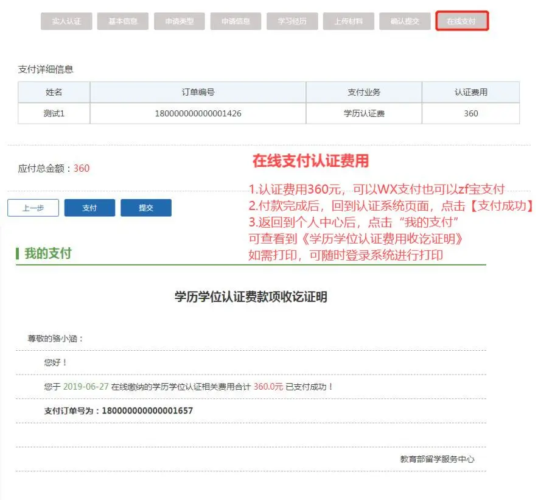This screenshot has height=500, width=538.
Task: Click the green date 2019-06-27
Action: click(x=86, y=387)
